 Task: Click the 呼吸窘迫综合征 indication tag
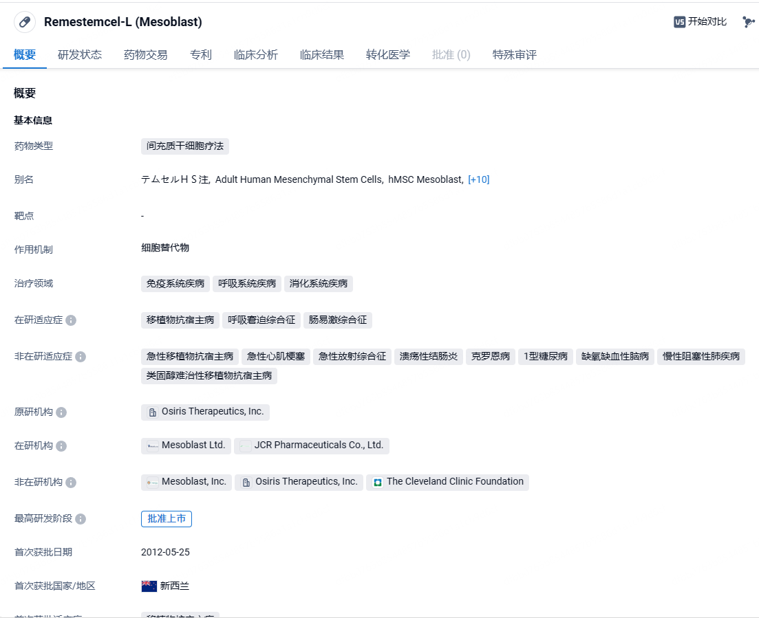pyautogui.click(x=261, y=320)
